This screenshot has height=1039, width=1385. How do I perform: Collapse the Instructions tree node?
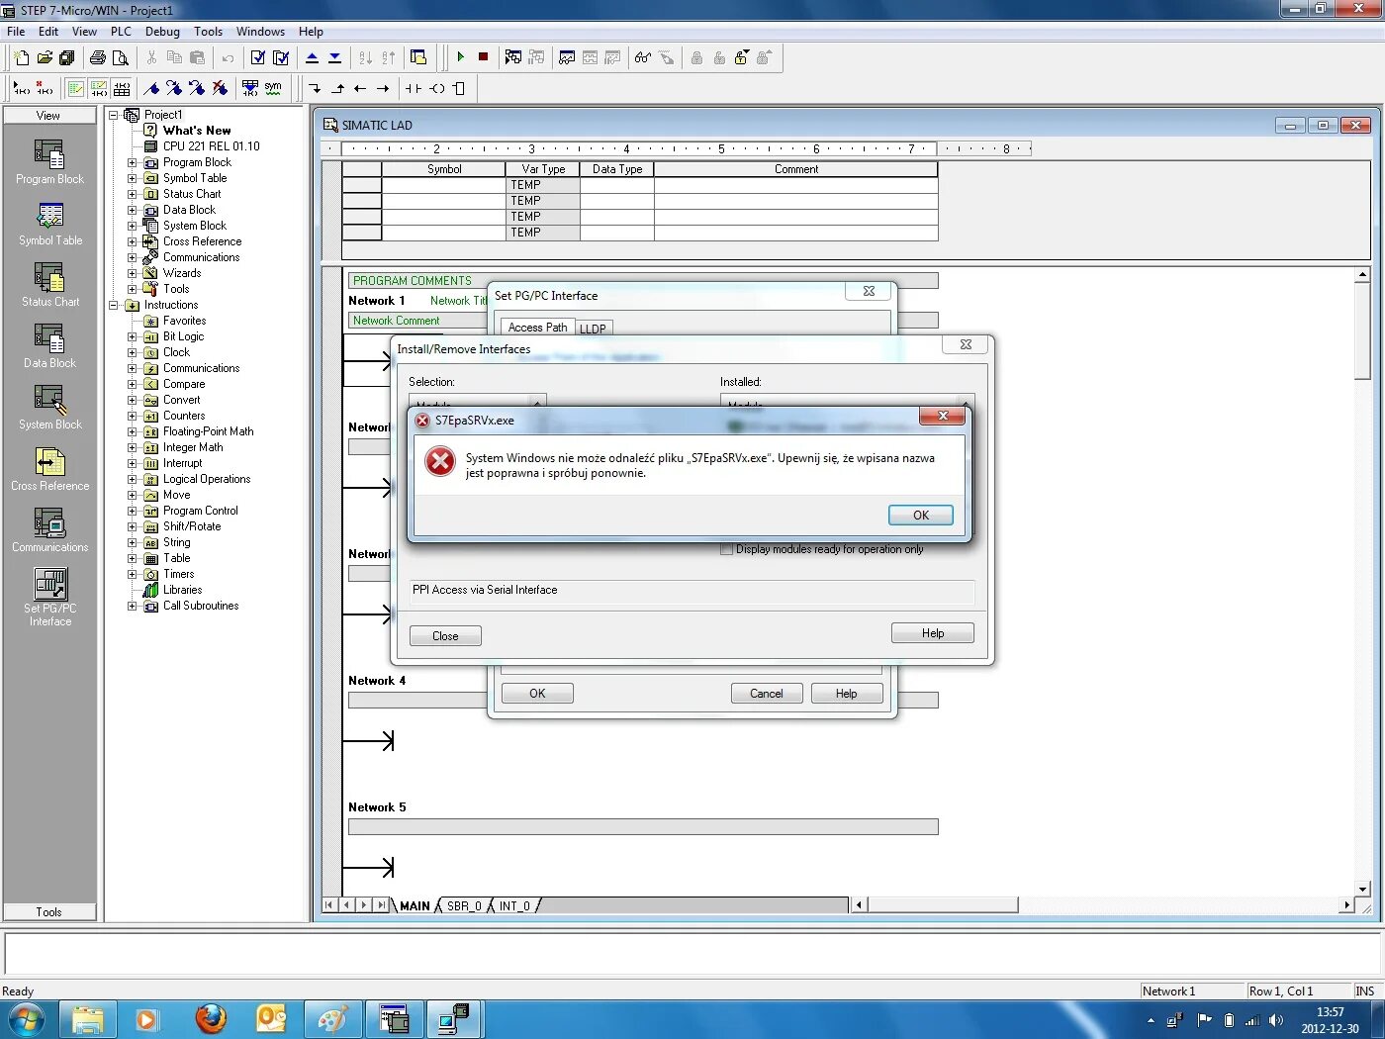coord(114,305)
